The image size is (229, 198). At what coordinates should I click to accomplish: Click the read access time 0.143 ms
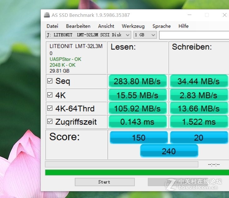click(138, 122)
